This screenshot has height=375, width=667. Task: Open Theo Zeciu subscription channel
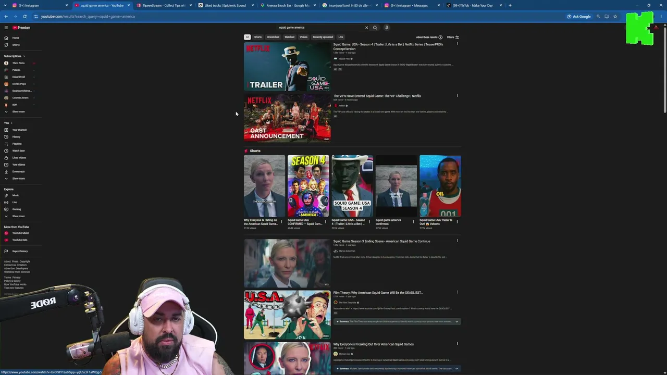click(18, 63)
